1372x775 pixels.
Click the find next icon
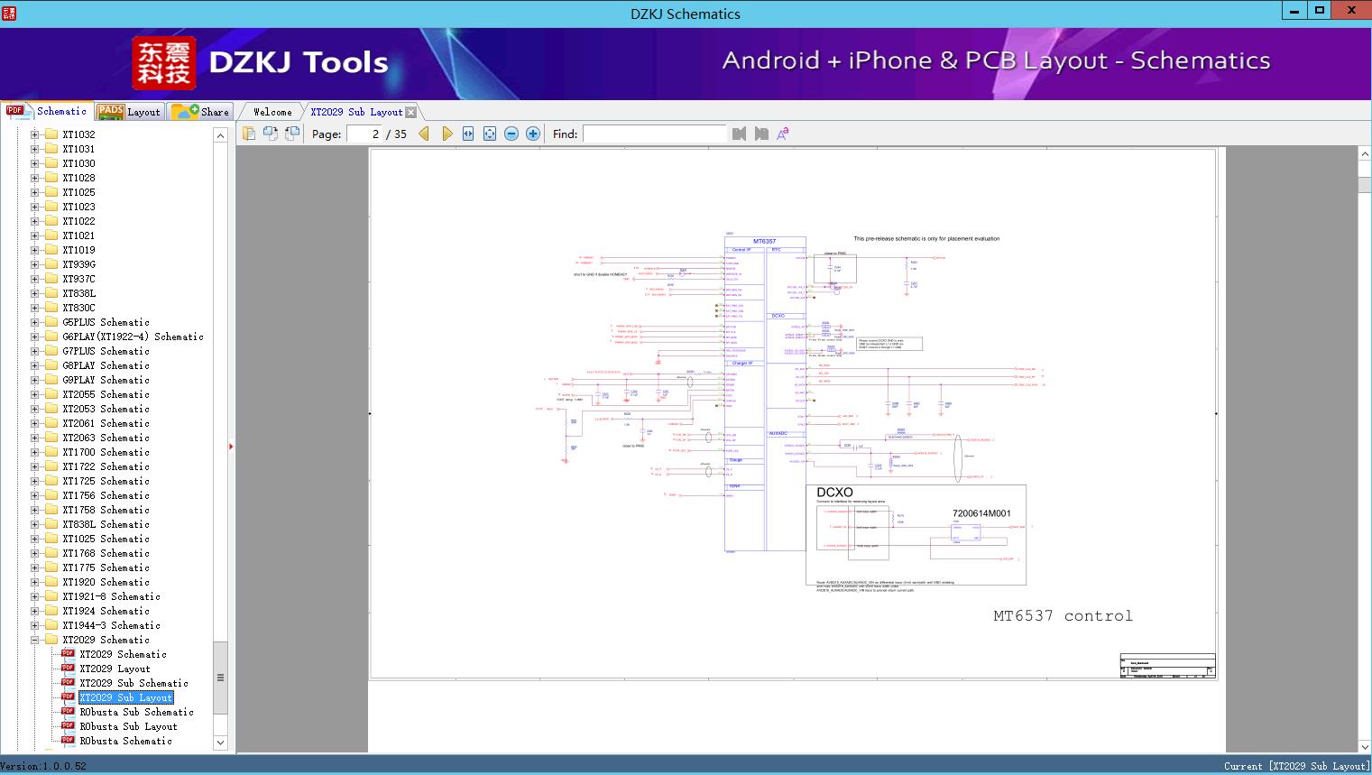click(x=761, y=134)
